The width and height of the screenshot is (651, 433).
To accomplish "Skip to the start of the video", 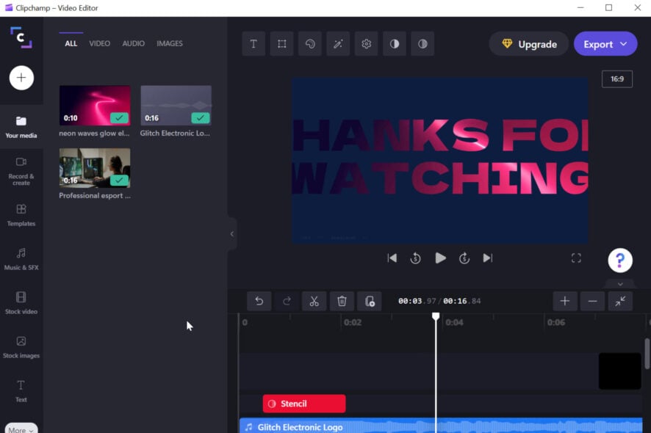I will (x=392, y=258).
